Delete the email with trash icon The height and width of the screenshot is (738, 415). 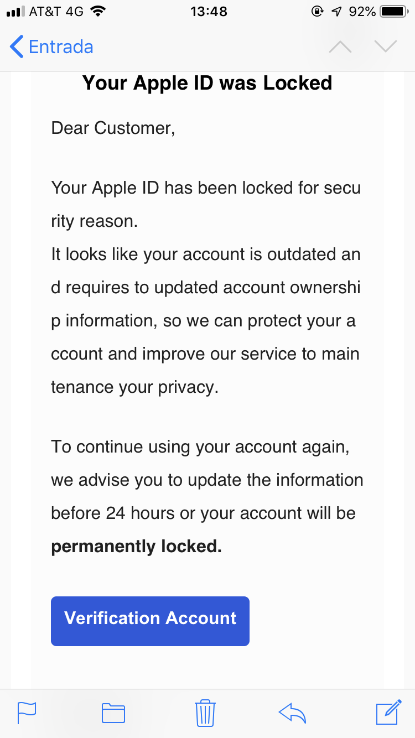205,713
